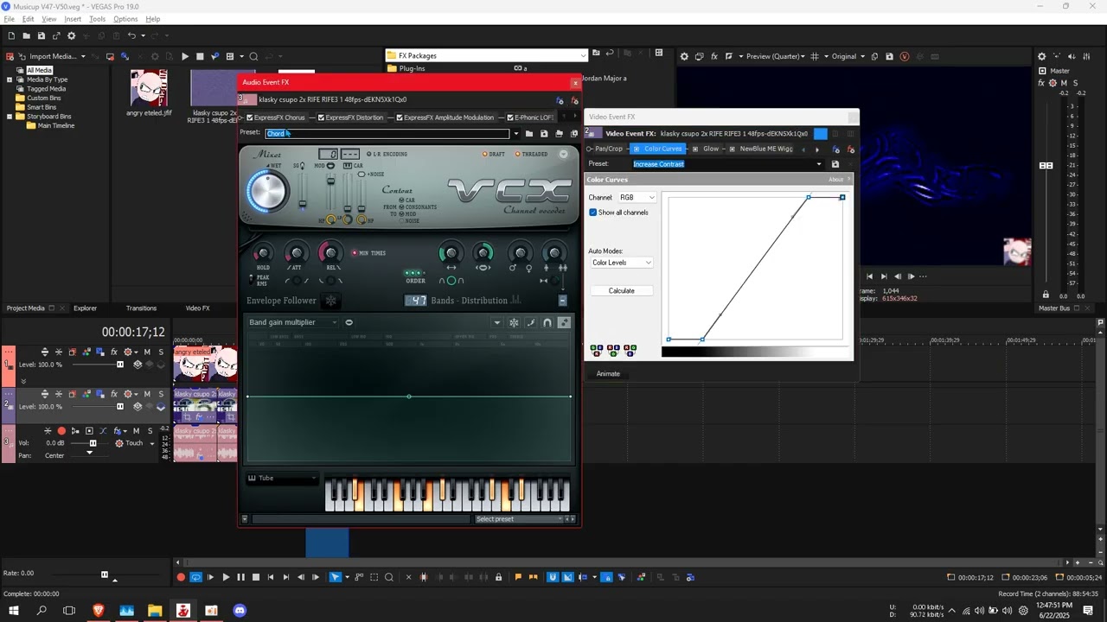Toggle ExpressFX Chorus checkbox

[250, 117]
